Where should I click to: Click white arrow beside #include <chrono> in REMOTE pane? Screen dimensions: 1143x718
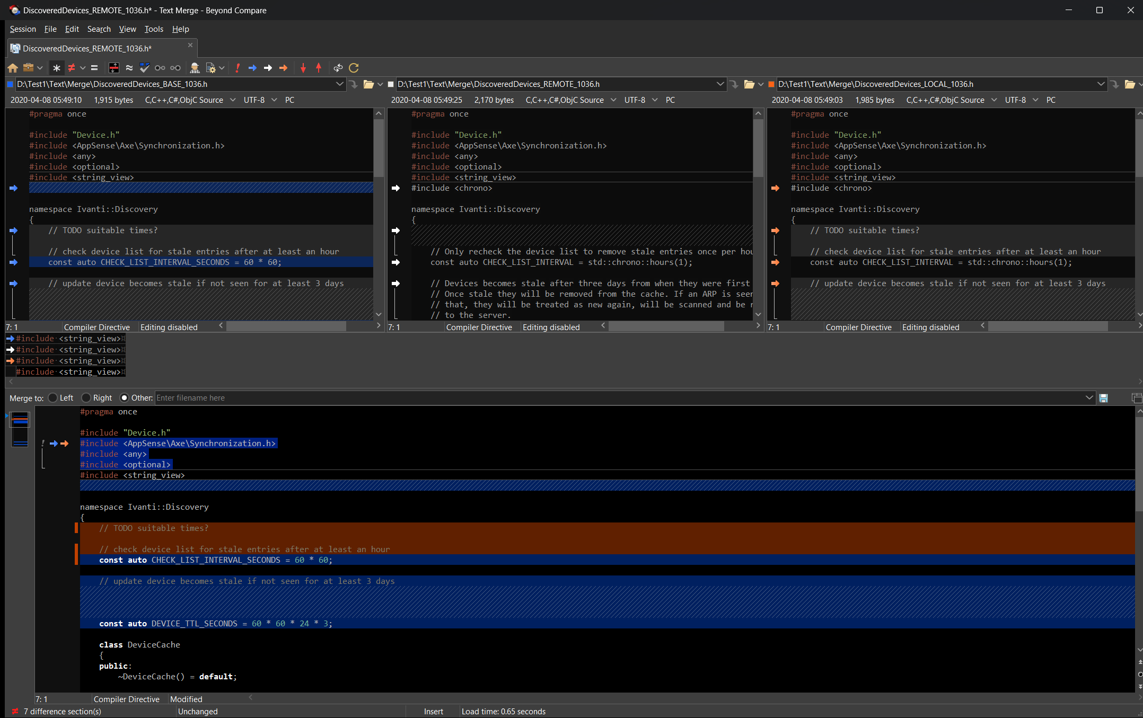(395, 188)
